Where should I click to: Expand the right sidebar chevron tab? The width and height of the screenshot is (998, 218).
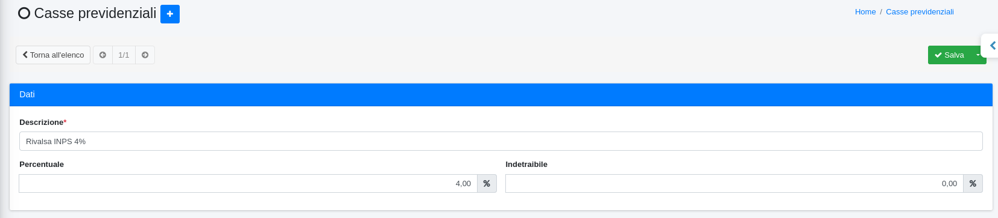991,46
